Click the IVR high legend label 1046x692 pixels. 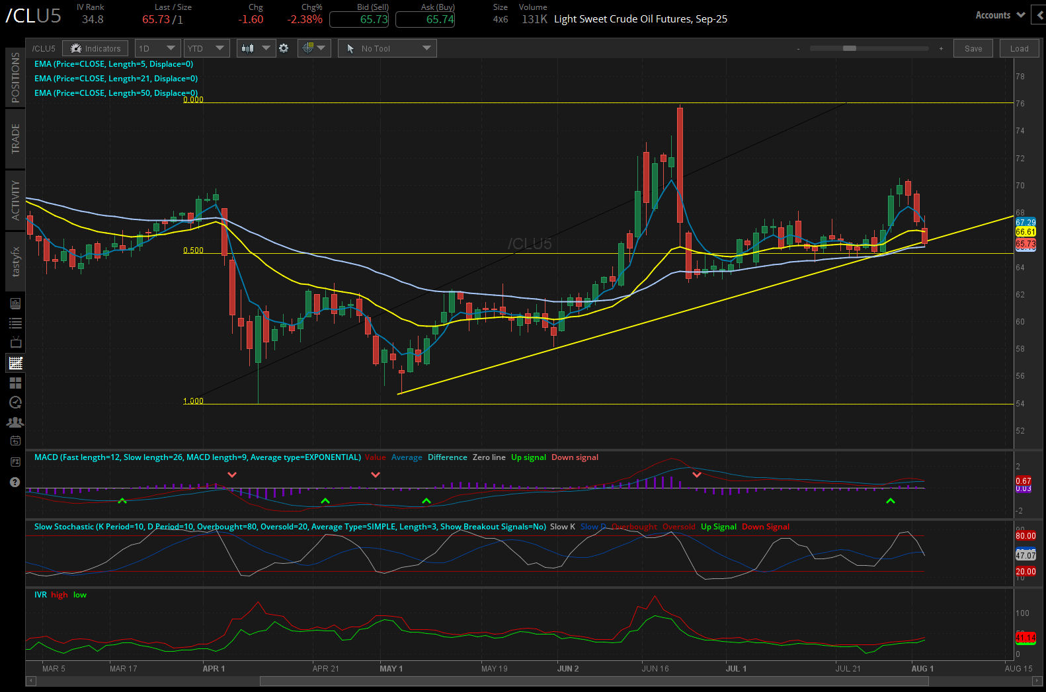click(60, 595)
